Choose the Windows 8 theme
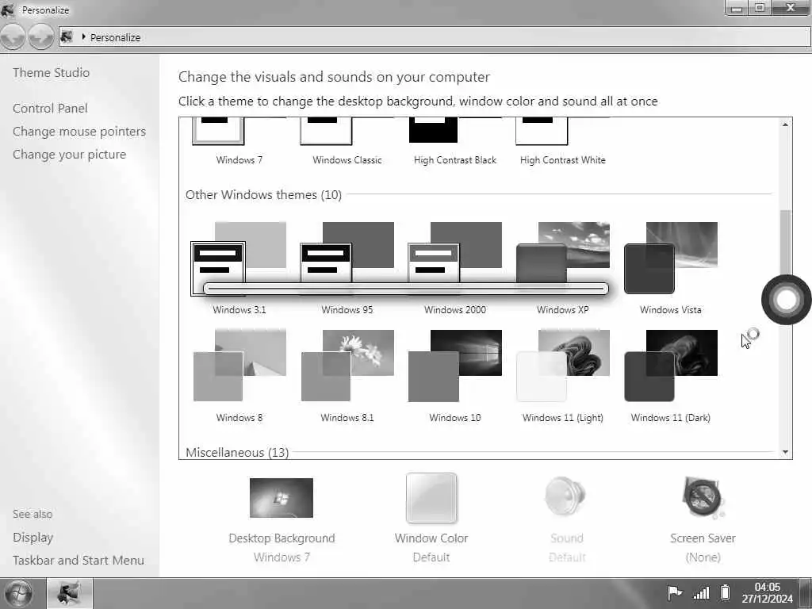 coord(239,366)
